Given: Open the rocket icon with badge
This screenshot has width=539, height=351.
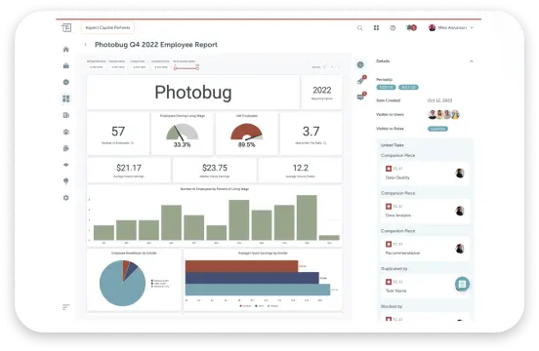Looking at the screenshot, I should pyautogui.click(x=361, y=80).
